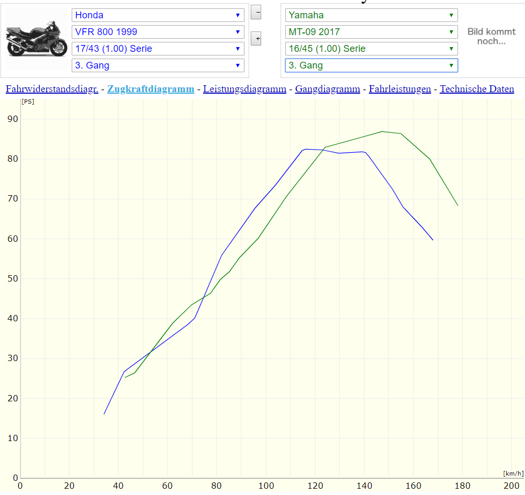The image size is (525, 495).
Task: Click the green Yamaha curve peak near 147 km/h
Action: [x=382, y=131]
